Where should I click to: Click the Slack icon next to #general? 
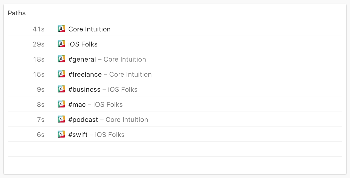point(61,59)
